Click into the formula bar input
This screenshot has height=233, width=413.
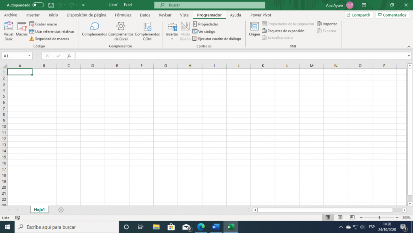(x=241, y=56)
